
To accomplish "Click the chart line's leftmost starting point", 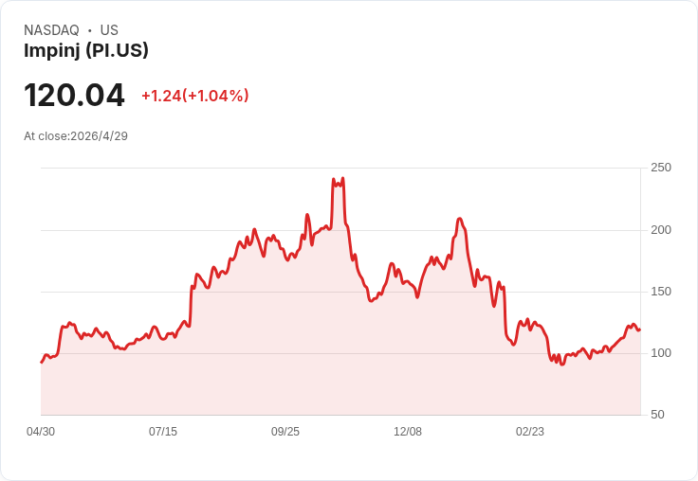I will [x=42, y=363].
